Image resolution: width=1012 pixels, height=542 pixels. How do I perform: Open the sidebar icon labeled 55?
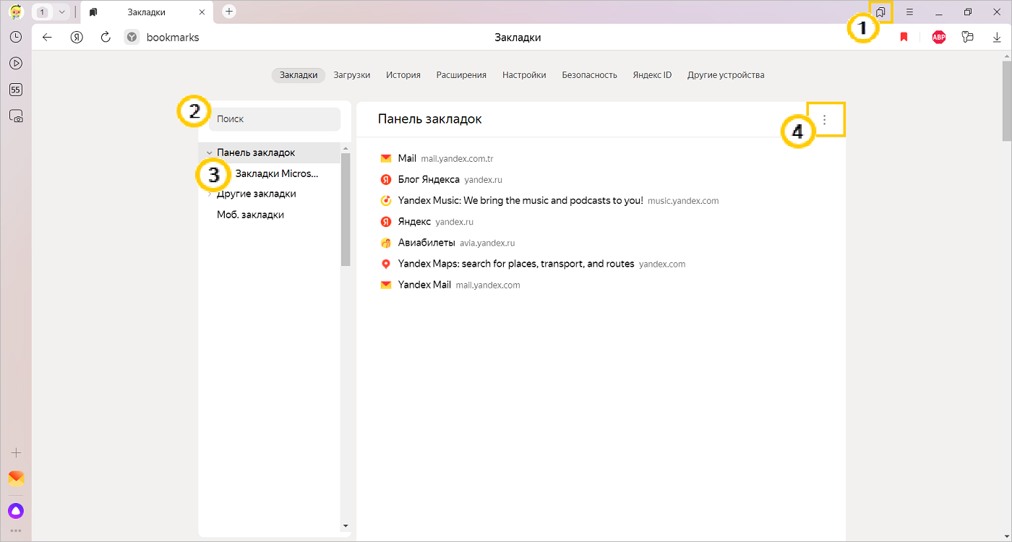coord(16,90)
